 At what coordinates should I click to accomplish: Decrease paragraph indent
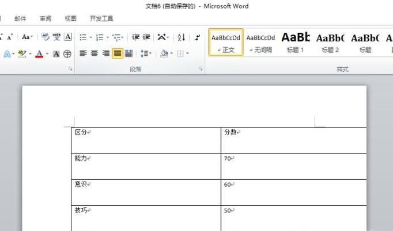point(135,37)
